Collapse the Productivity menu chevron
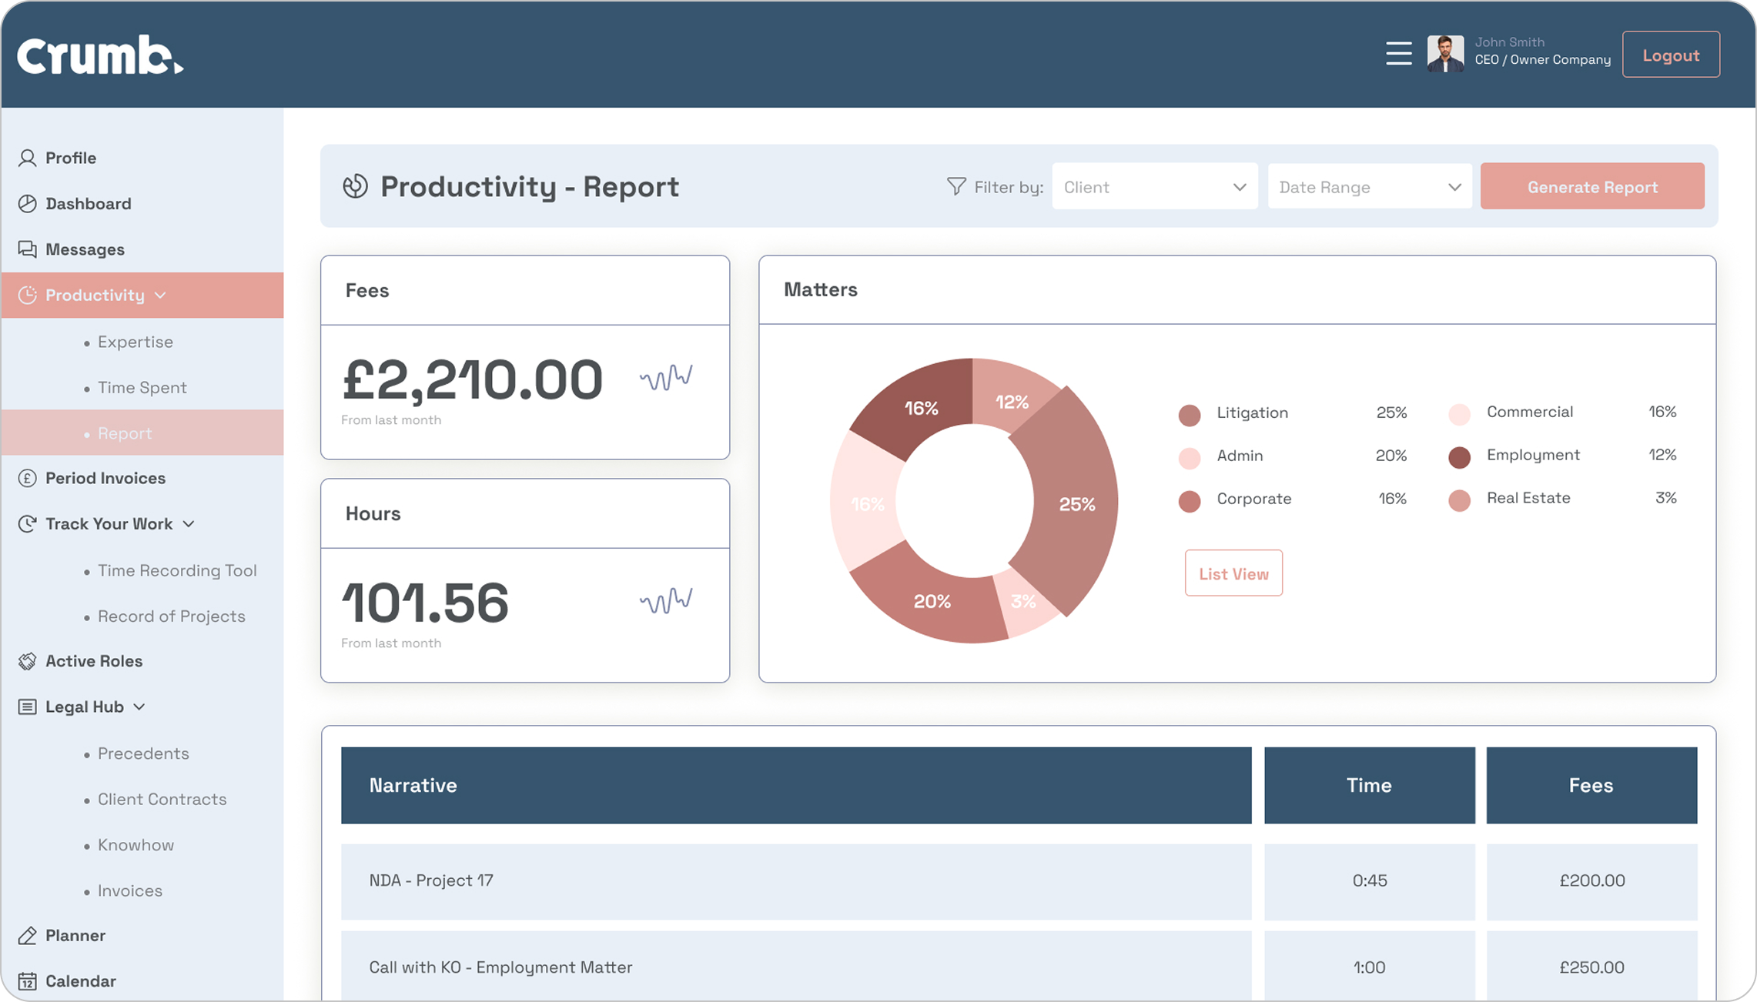The width and height of the screenshot is (1757, 1002). (160, 296)
